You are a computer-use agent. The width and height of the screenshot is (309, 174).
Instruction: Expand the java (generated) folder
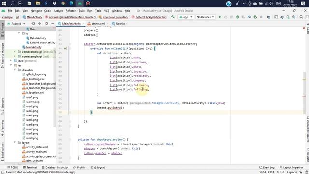pyautogui.click(x=11, y=61)
